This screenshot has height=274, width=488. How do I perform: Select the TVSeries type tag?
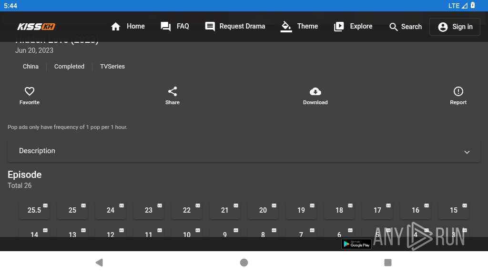click(x=112, y=67)
